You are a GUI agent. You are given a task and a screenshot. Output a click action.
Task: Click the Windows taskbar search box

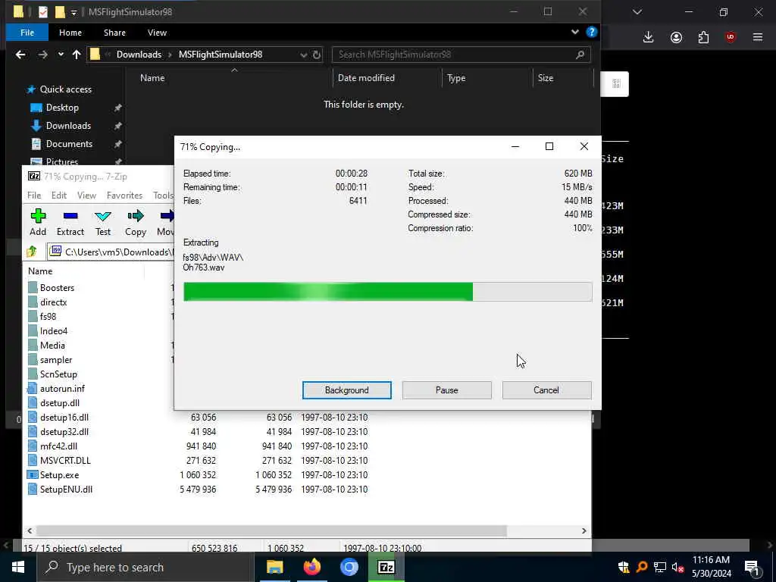145,567
